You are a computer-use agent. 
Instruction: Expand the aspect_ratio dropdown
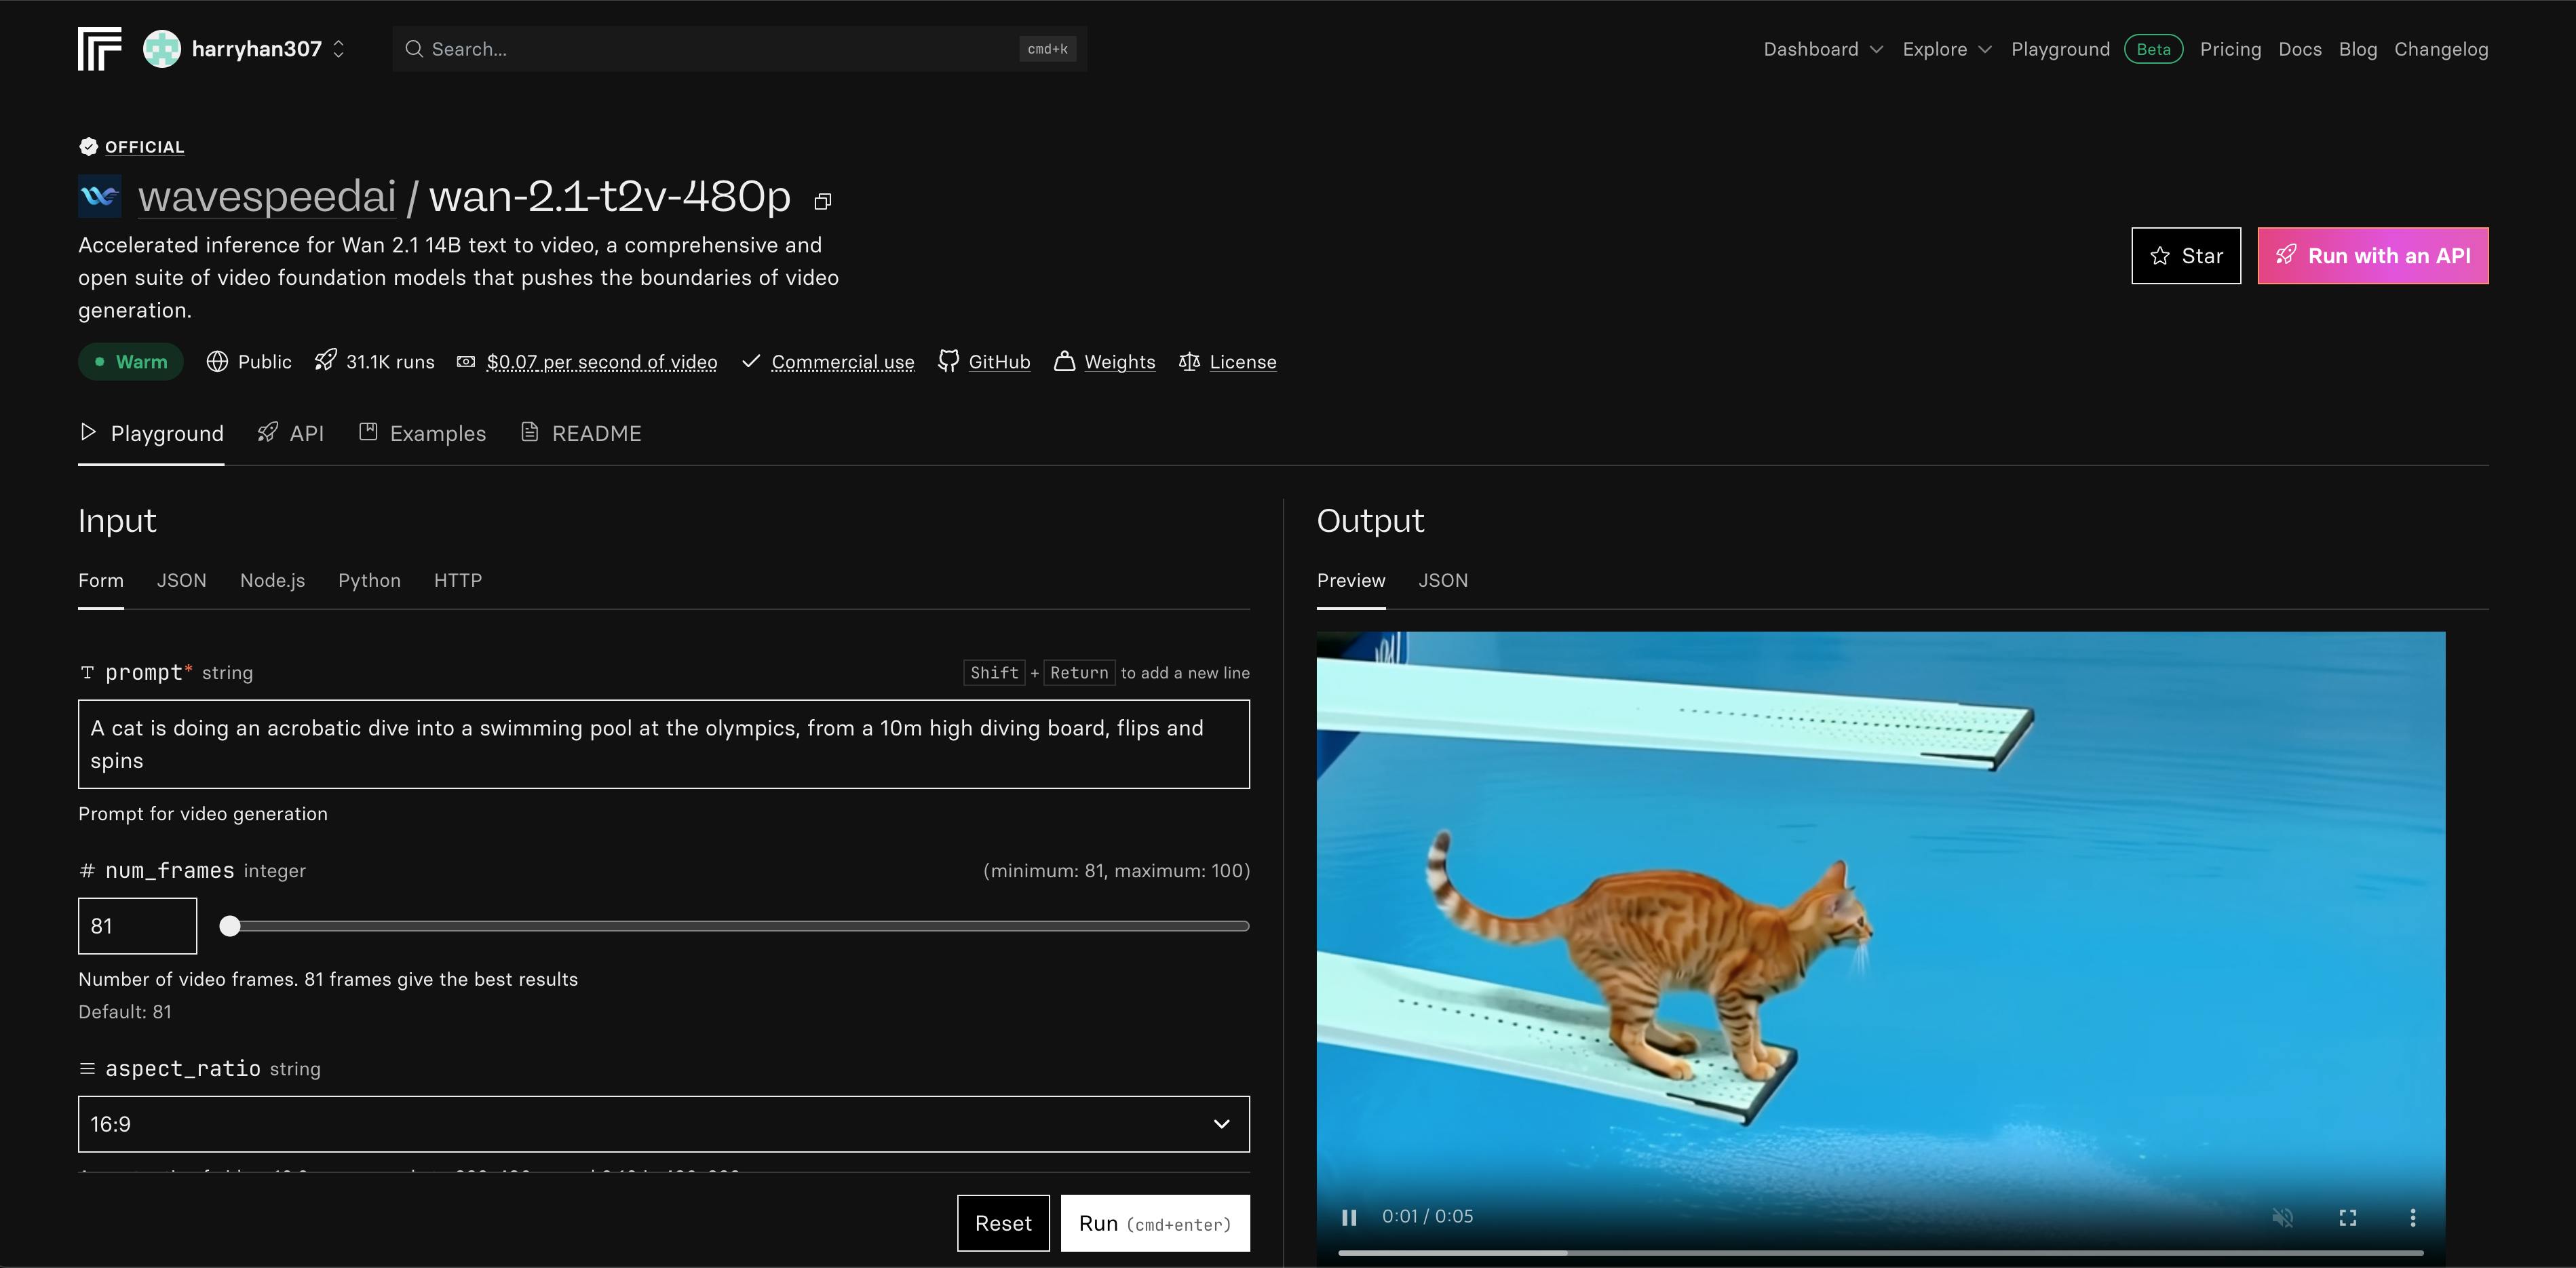coord(663,1124)
